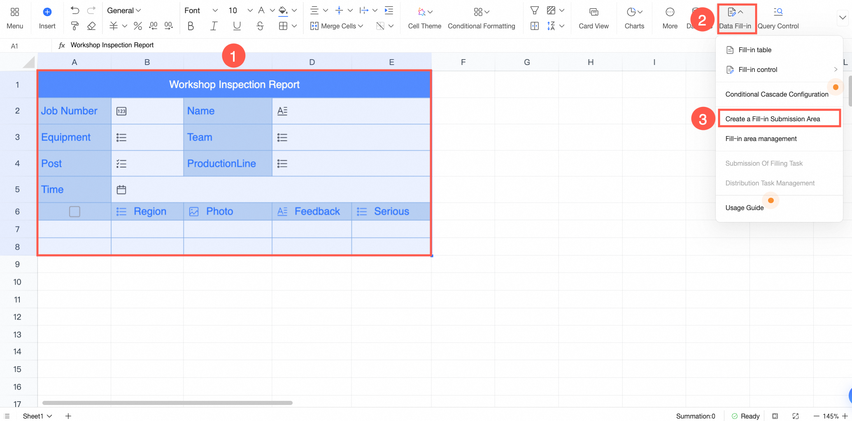
Task: Zoom in with the plus button
Action: [845, 416]
